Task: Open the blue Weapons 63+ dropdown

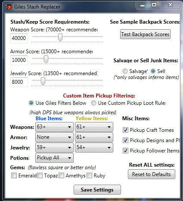Action: click(54, 127)
